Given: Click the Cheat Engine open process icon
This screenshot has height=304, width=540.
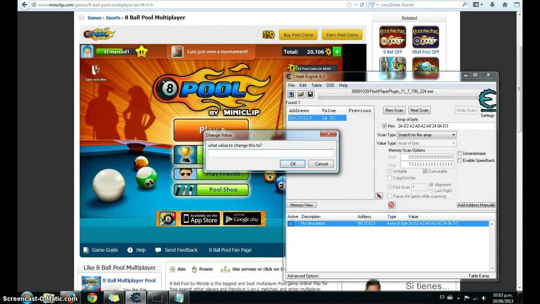Looking at the screenshot, I should [291, 94].
